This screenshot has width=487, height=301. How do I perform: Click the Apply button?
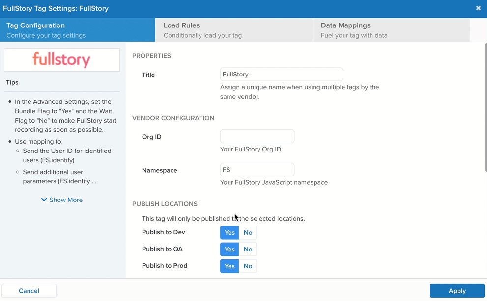[x=457, y=291]
